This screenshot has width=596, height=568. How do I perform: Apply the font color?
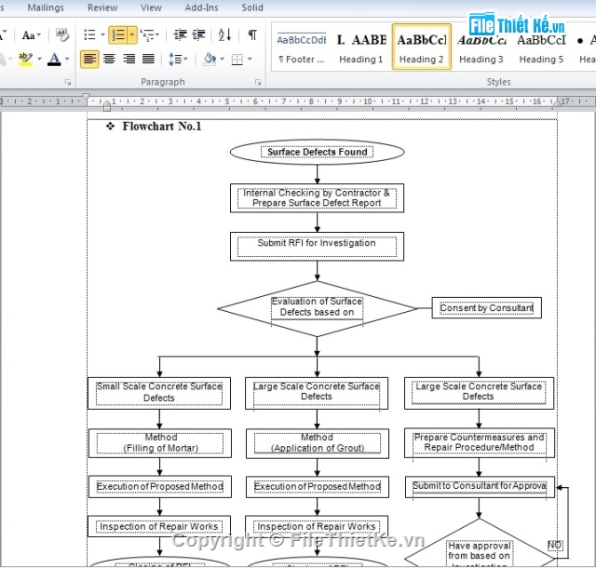point(54,59)
